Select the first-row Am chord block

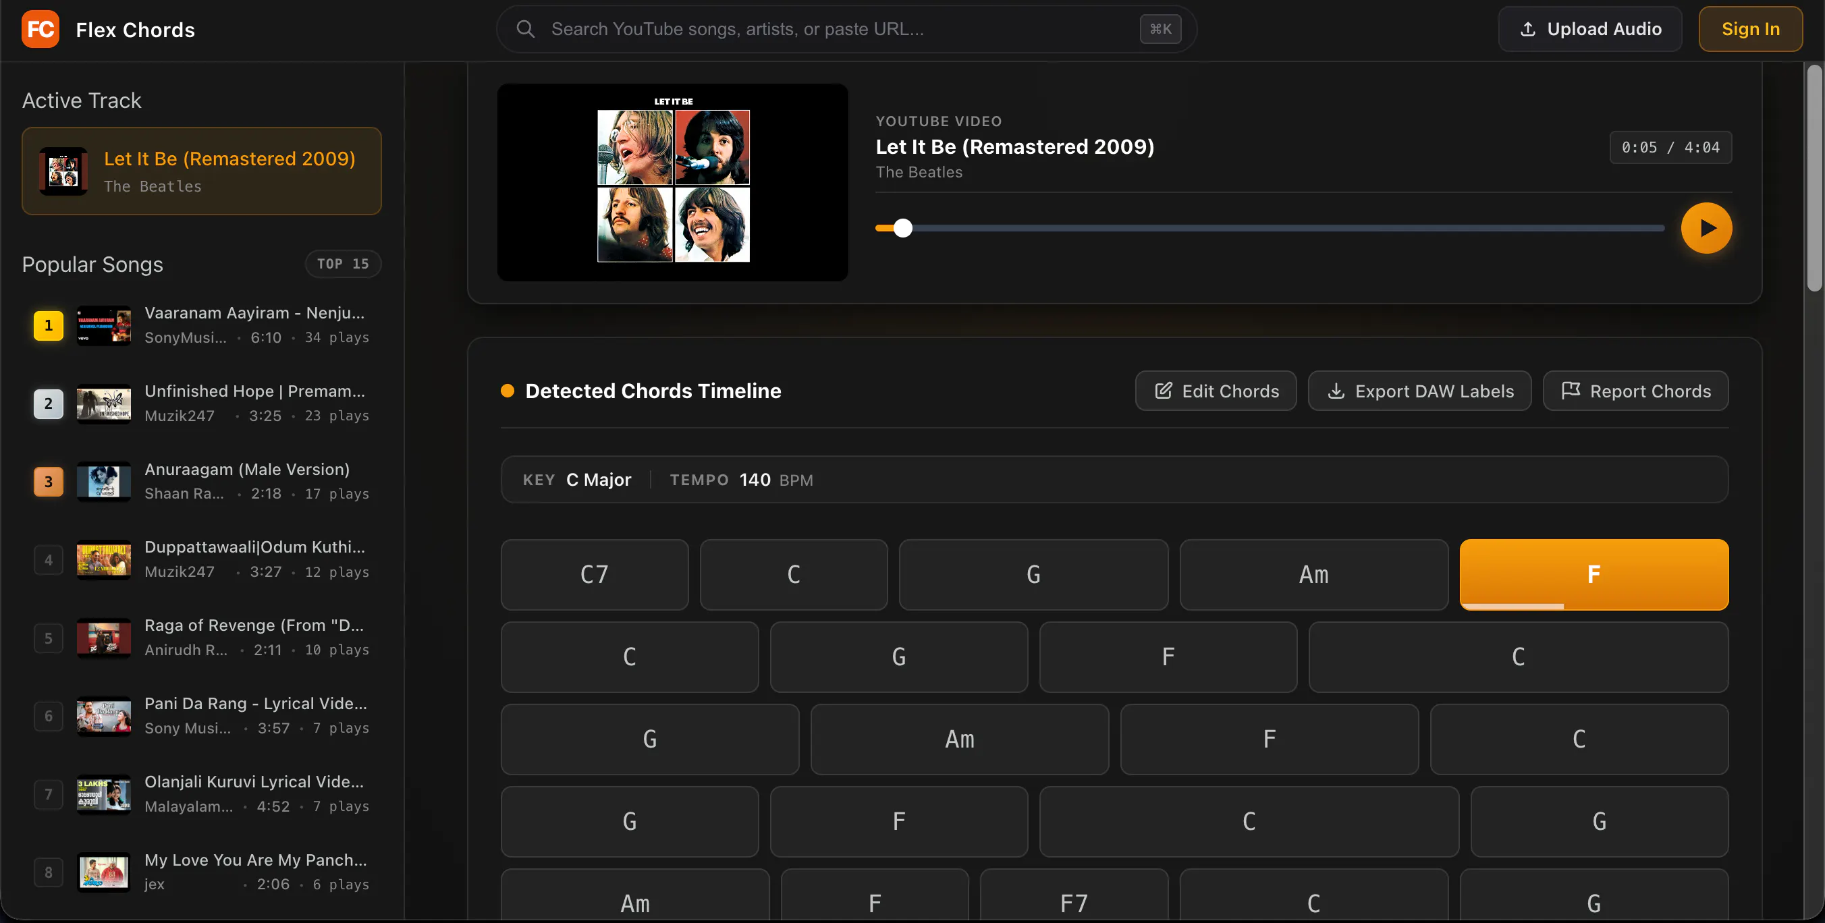click(x=1313, y=574)
